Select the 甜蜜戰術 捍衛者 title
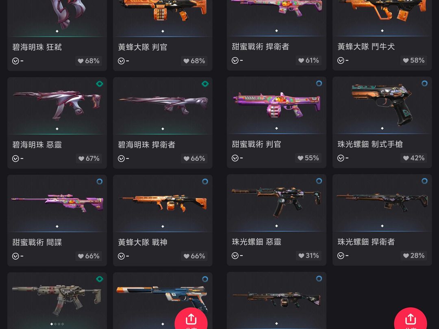Screen dimensions: 439x329 point(261,46)
